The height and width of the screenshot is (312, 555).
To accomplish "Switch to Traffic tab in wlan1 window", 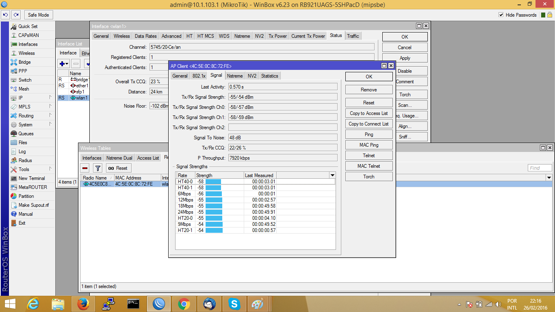I will click(x=353, y=36).
